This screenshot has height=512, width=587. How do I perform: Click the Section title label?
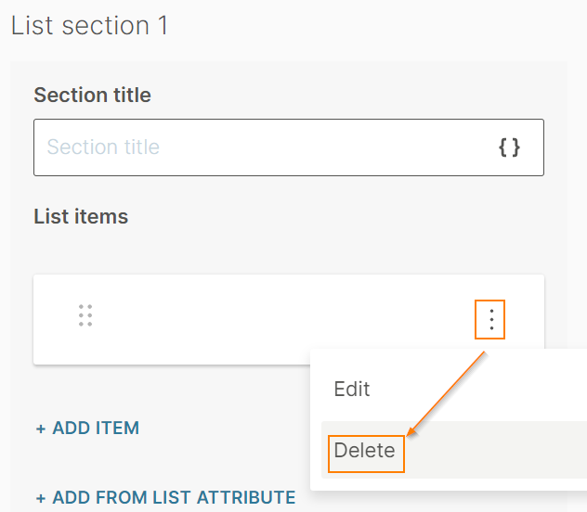(92, 95)
